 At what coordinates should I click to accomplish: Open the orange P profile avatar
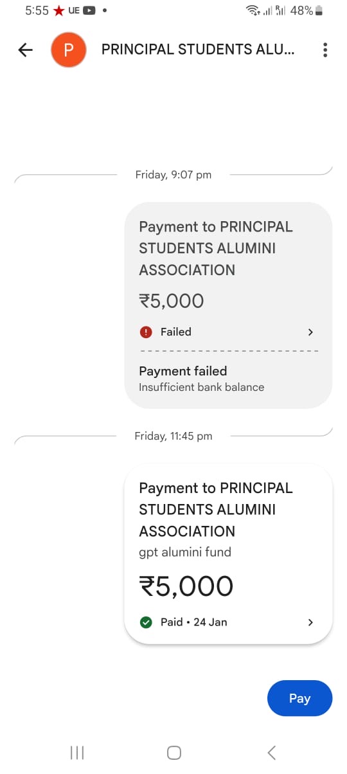click(69, 50)
